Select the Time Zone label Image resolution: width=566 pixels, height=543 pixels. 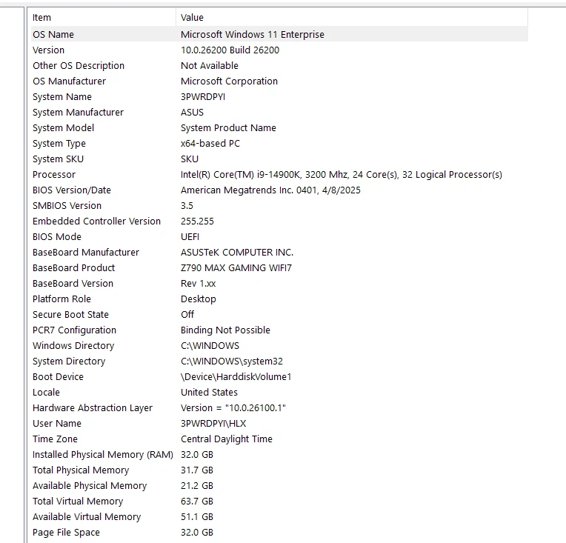pos(55,439)
